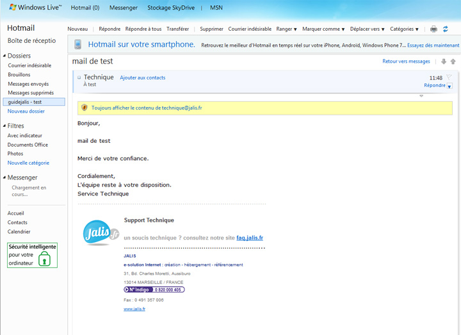Open Stockage SkyDrive in top menu
Screen dimensions: 461x335
171,8
